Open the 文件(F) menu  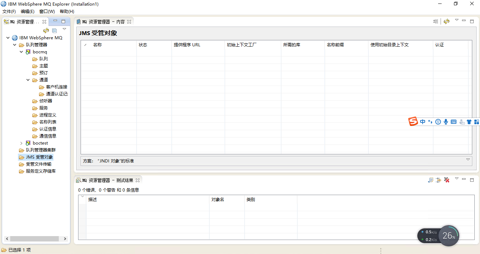coord(9,11)
